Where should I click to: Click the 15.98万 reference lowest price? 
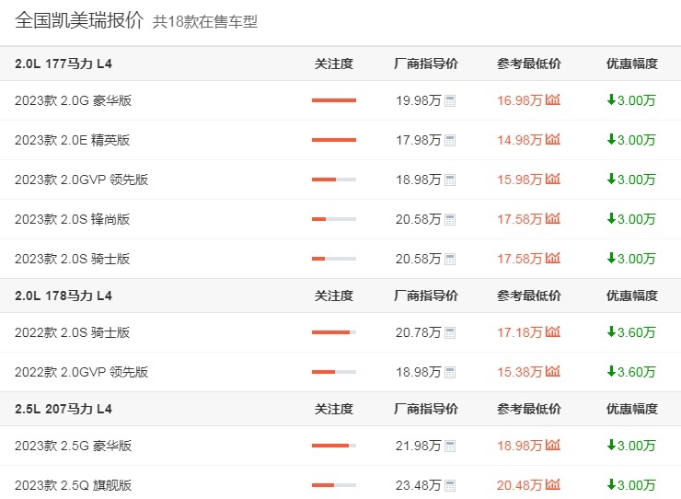coord(519,180)
